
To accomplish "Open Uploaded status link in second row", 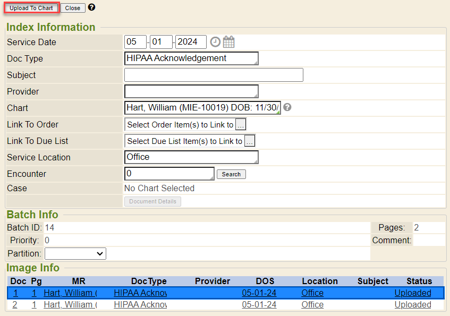I will [x=413, y=305].
